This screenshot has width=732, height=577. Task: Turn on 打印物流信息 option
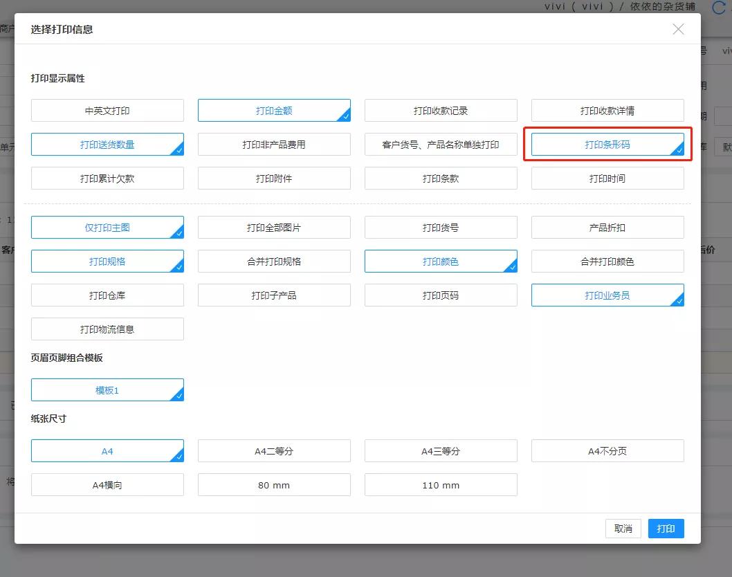tap(107, 329)
